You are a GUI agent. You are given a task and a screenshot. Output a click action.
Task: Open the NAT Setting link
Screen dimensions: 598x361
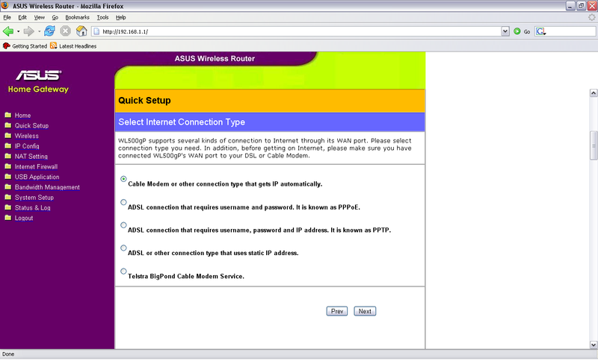tap(31, 157)
